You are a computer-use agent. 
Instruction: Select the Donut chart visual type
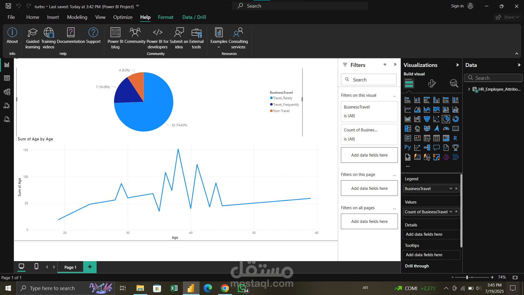455,119
